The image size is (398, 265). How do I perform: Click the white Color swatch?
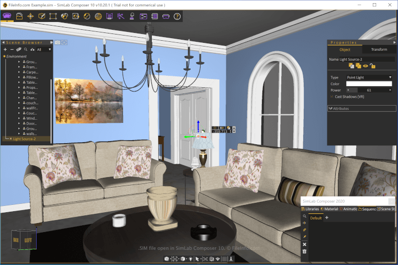(x=369, y=84)
